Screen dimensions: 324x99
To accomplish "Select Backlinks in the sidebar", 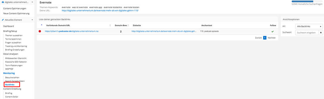I will pos(10,85).
